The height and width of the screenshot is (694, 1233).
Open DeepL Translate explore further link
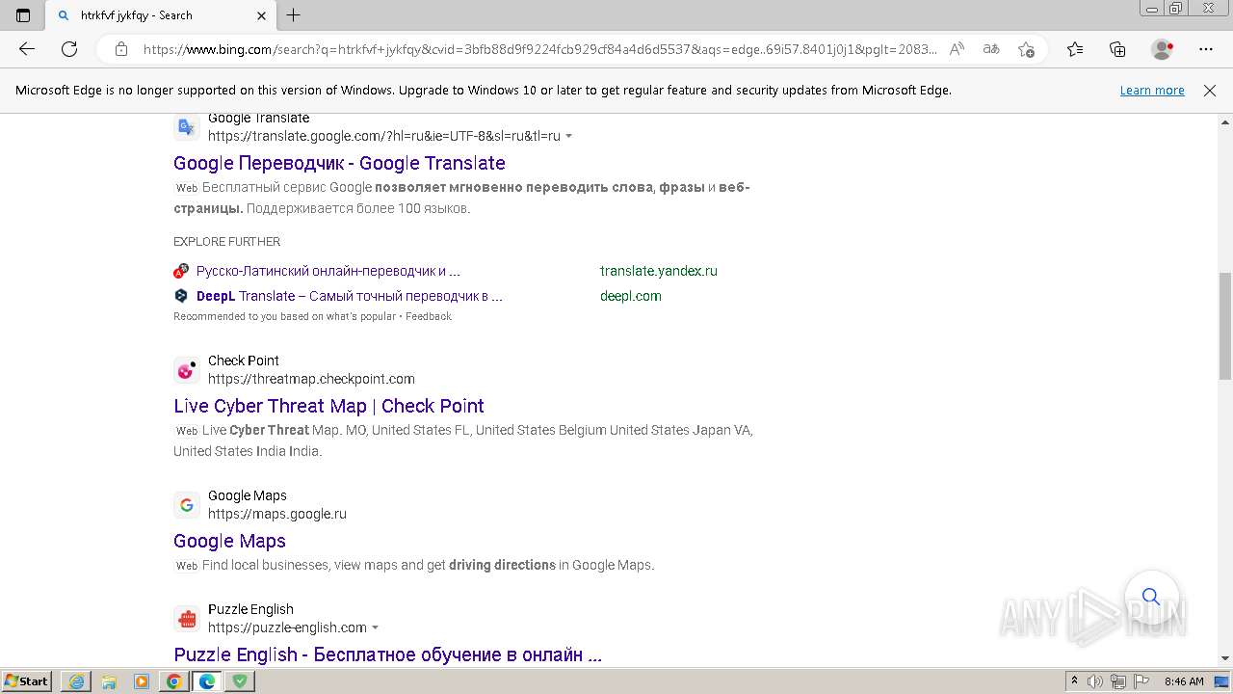click(350, 296)
